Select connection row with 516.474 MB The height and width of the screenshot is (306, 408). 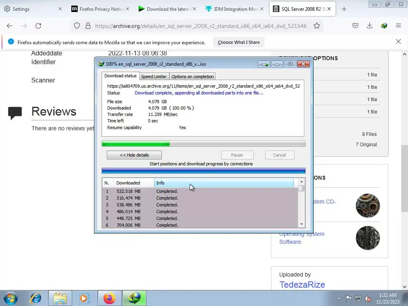pyautogui.click(x=200, y=198)
